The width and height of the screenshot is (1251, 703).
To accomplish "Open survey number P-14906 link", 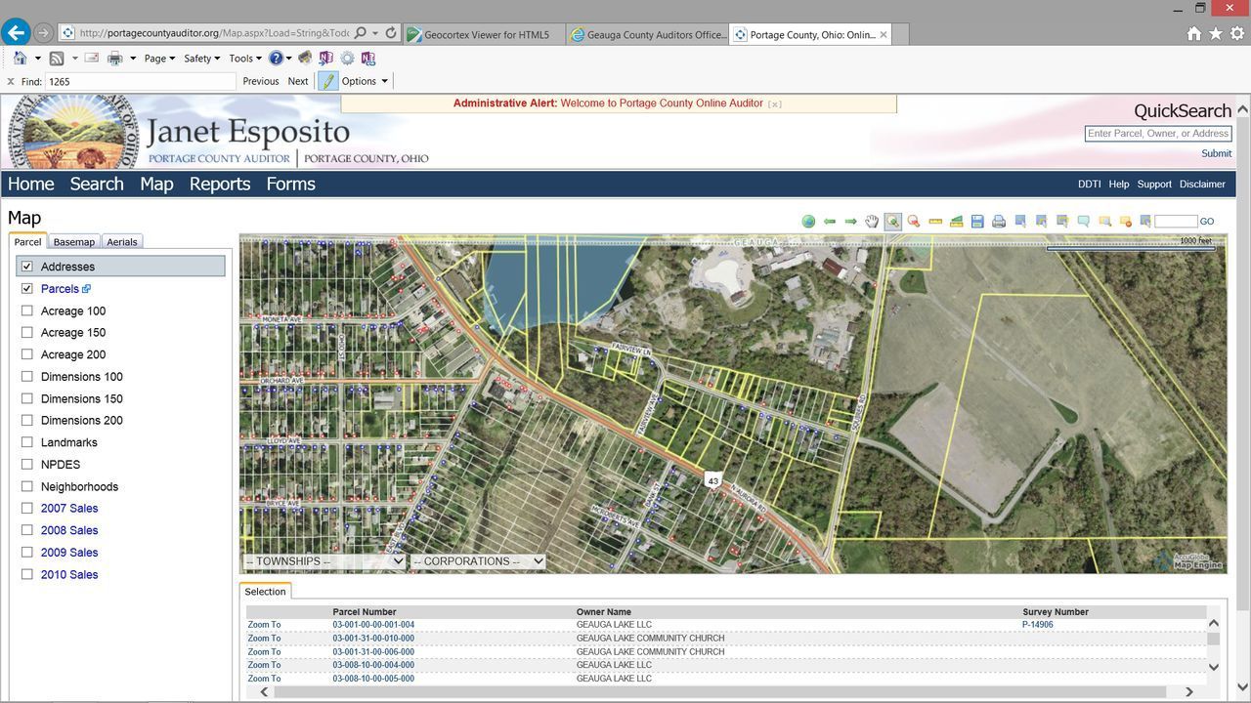I will pyautogui.click(x=1038, y=625).
